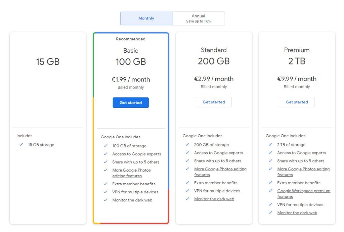Select the Annual billing tab
Image resolution: width=344 pixels, height=232 pixels.
(x=198, y=18)
